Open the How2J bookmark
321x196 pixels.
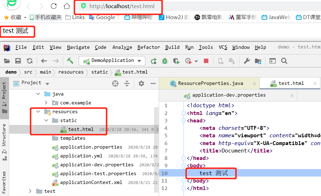coord(174,17)
